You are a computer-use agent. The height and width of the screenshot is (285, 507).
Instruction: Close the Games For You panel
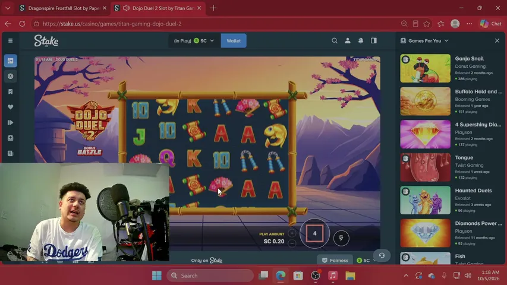[497, 41]
